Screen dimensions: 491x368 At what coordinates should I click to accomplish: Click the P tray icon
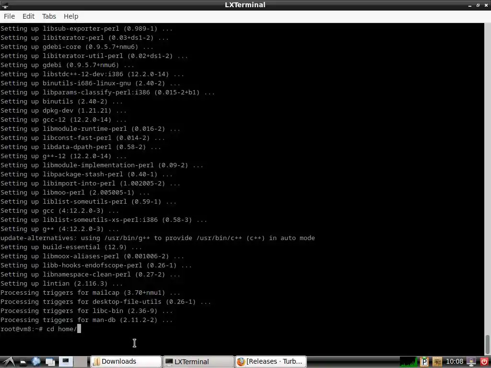pyautogui.click(x=424, y=362)
